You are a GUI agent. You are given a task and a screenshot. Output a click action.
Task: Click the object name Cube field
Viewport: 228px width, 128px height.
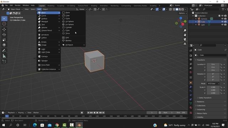coord(212,55)
